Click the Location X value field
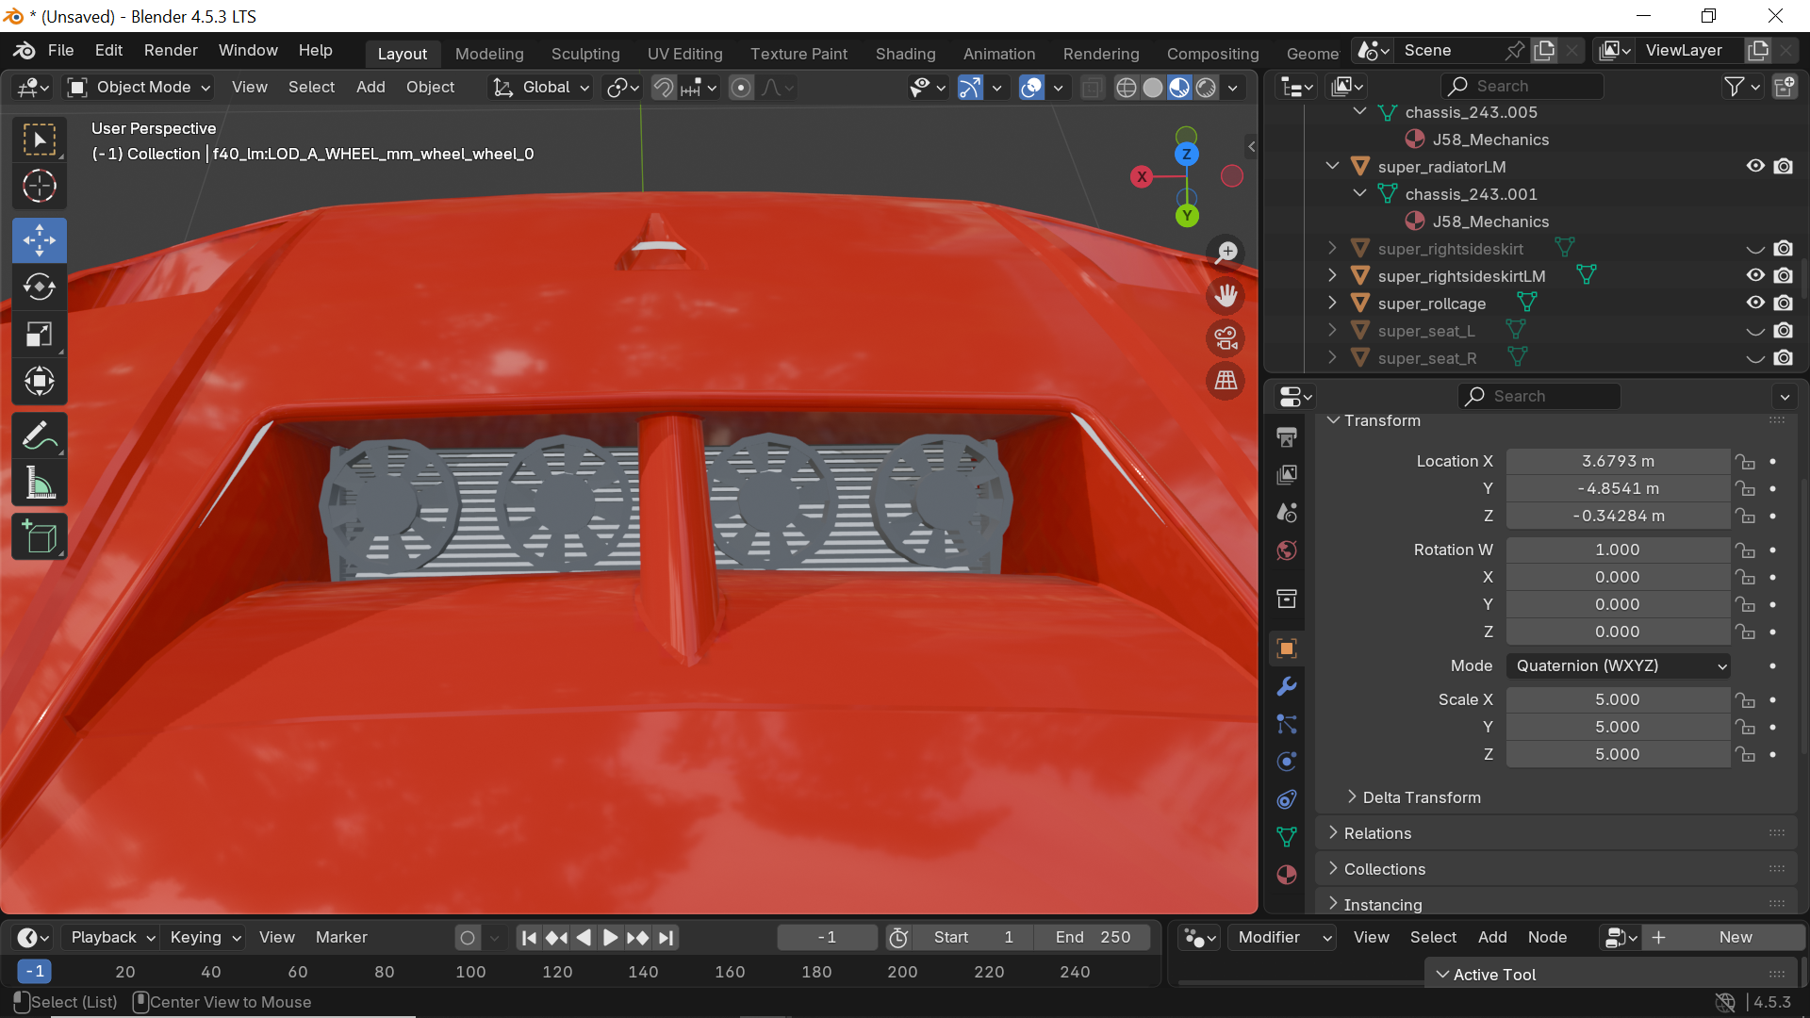 (1617, 461)
